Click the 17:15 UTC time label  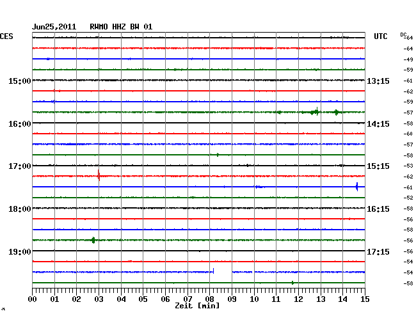378,251
